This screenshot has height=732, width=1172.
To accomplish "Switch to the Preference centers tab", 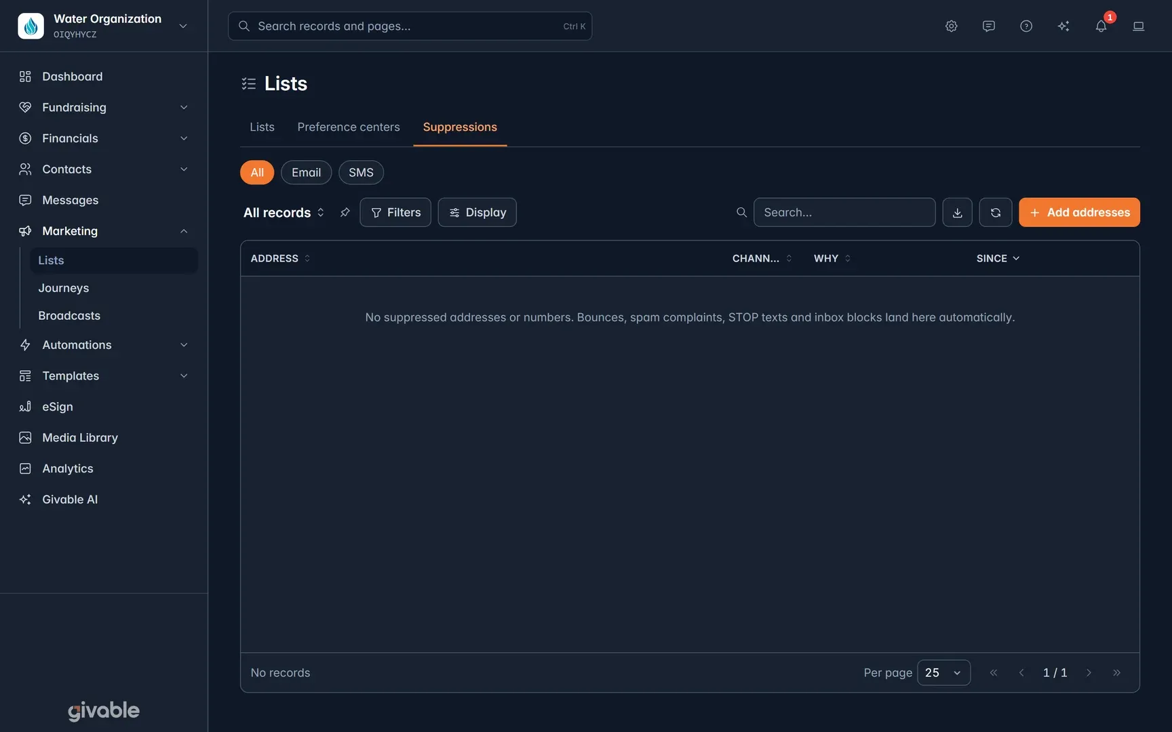I will (x=349, y=127).
